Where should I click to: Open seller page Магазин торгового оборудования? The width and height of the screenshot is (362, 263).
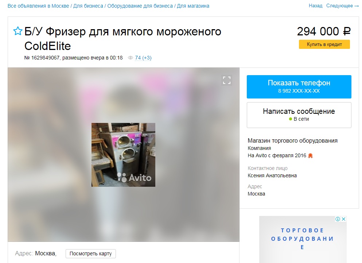coord(292,141)
